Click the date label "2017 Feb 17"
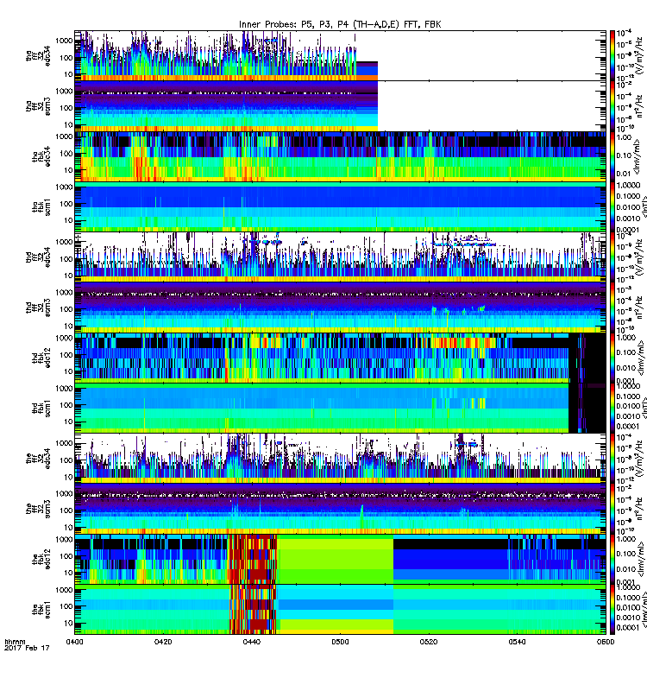Screen dimensions: 647x691 (27, 648)
